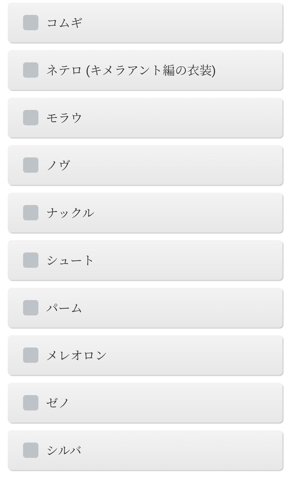Viewport: 294px width, 480px height.
Task: Click the ナックル label text
Action: [70, 213]
